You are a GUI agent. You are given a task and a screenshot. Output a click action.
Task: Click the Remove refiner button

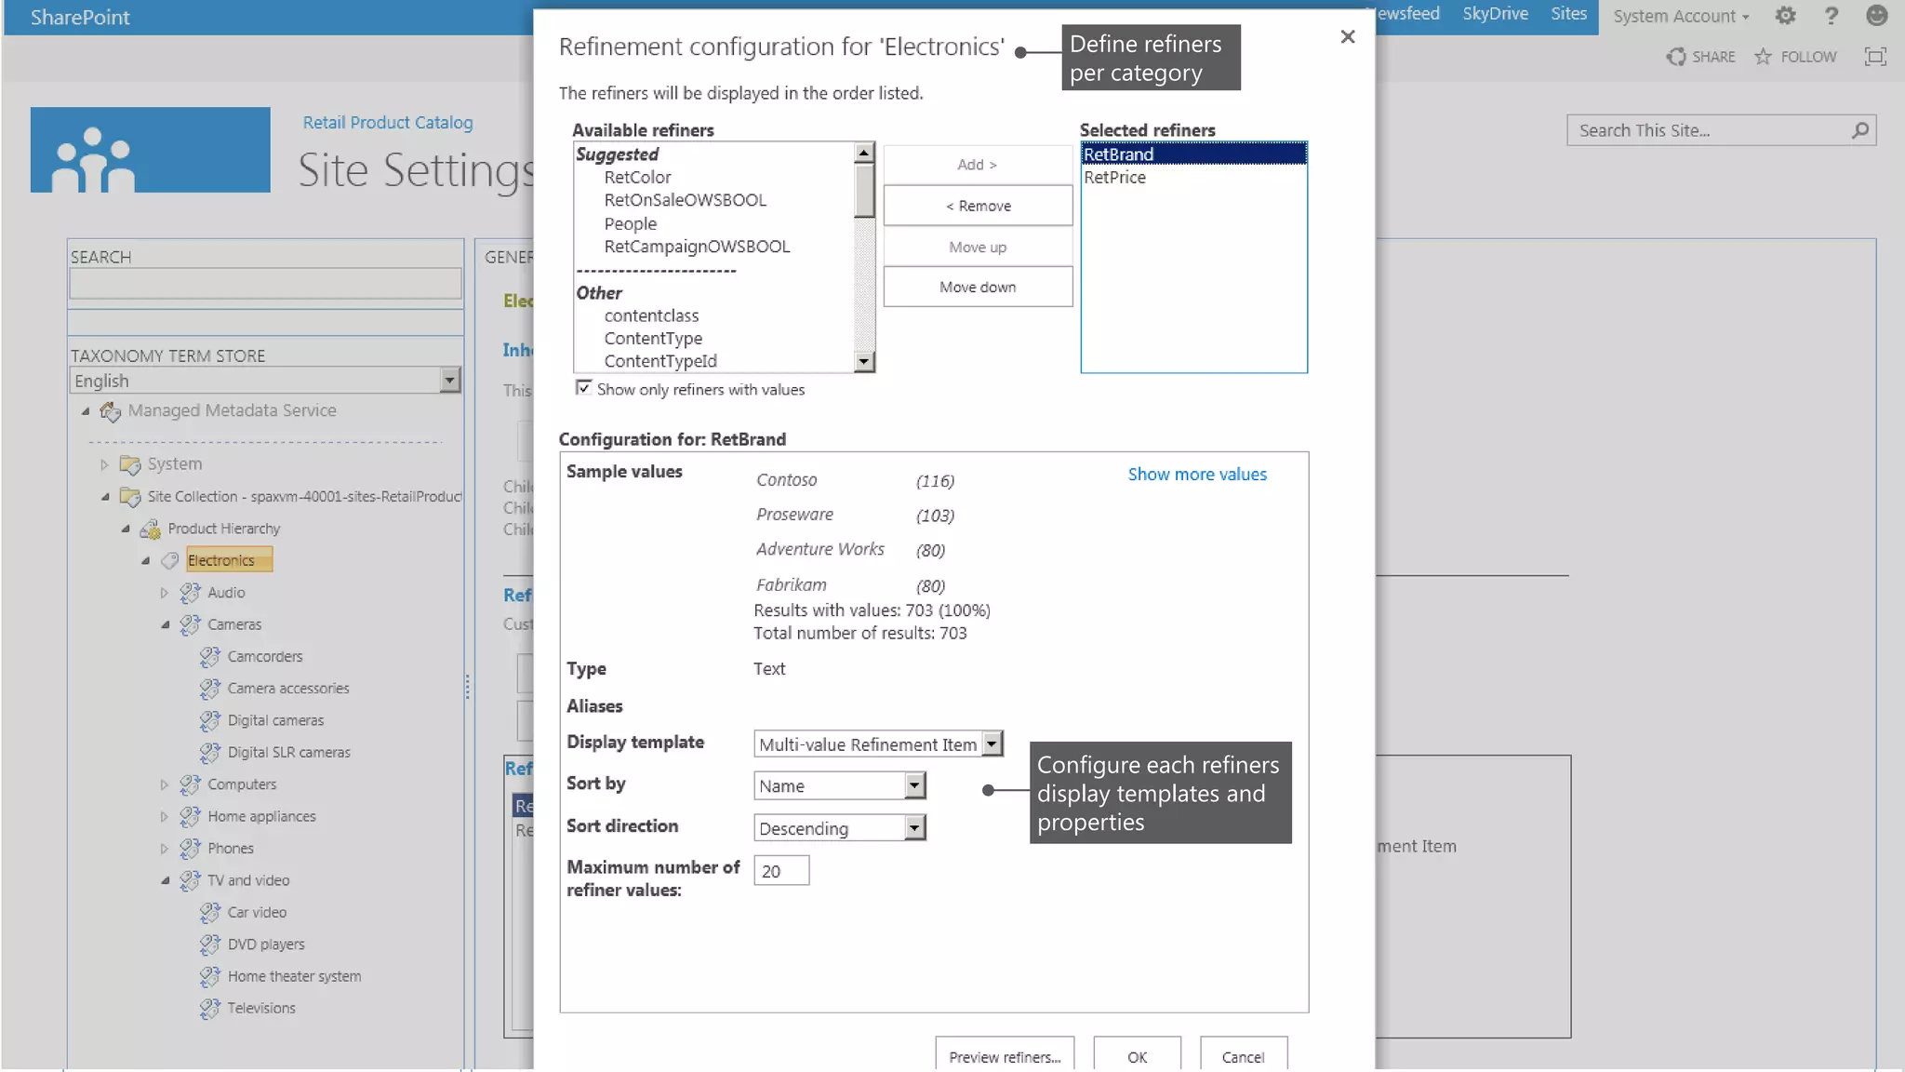[x=978, y=206]
